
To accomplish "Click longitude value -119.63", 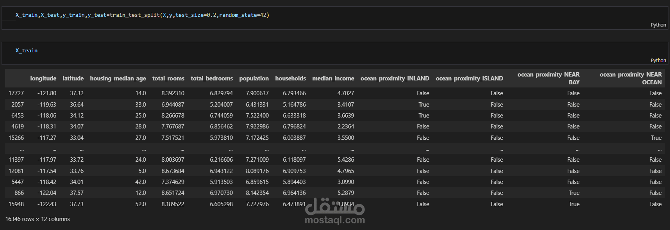I will point(47,105).
